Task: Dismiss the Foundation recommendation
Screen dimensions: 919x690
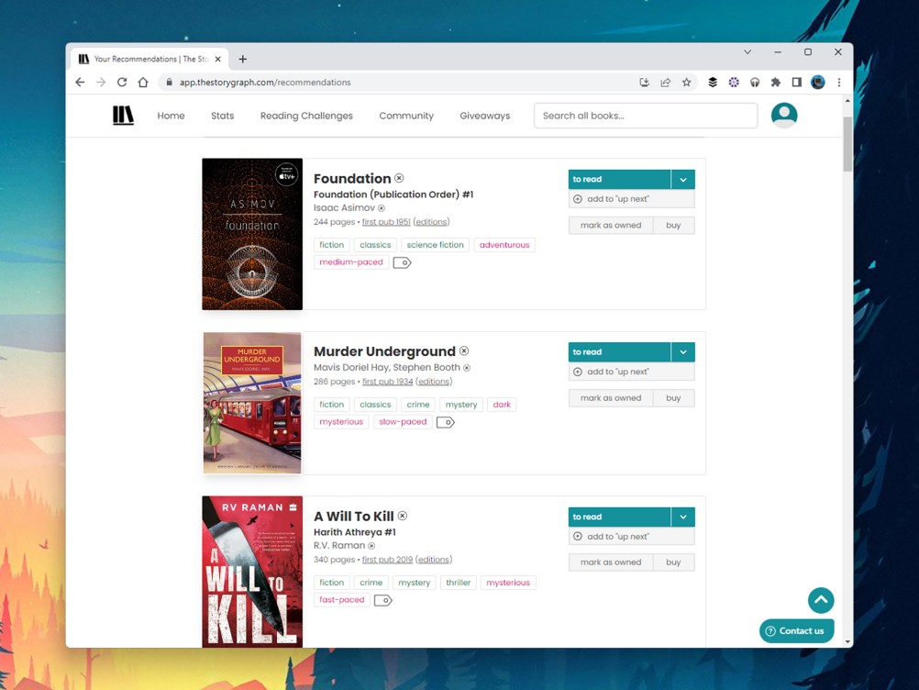Action: pyautogui.click(x=400, y=178)
